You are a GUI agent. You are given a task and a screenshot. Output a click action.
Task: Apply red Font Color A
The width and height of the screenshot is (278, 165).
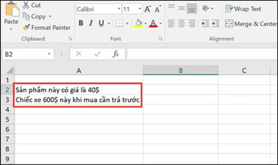pyautogui.click(x=153, y=23)
